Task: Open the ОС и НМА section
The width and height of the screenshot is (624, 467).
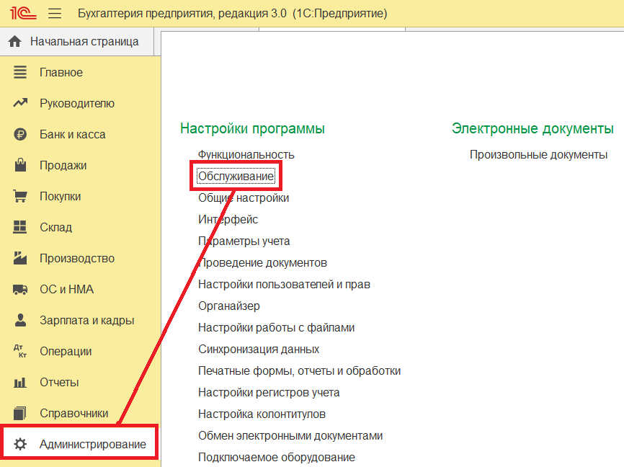Action: point(66,289)
